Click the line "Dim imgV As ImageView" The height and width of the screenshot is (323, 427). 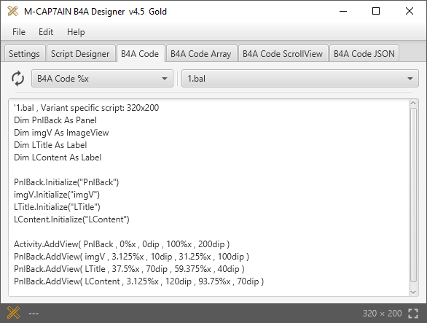[x=61, y=133]
